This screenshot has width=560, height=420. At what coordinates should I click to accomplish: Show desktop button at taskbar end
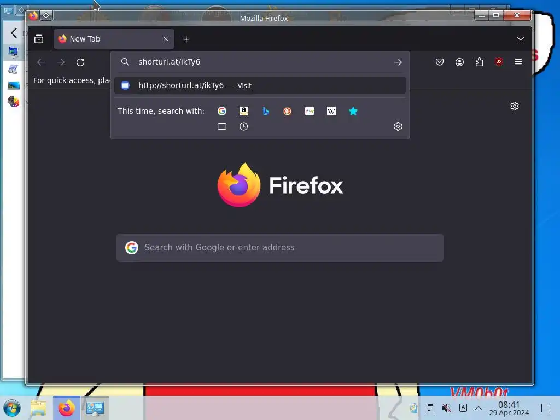[546, 408]
